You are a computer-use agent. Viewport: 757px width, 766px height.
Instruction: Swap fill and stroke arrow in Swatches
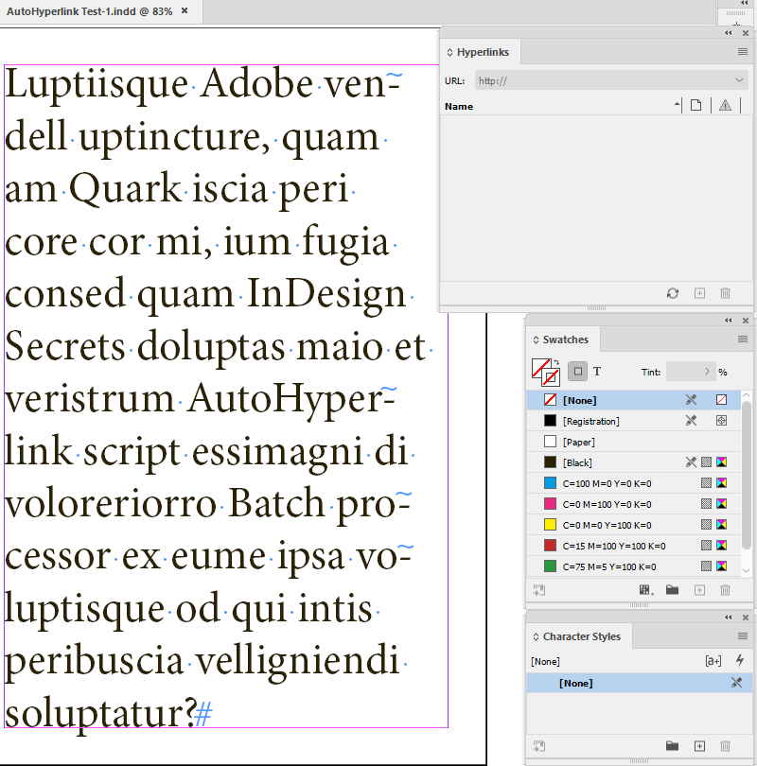[556, 362]
